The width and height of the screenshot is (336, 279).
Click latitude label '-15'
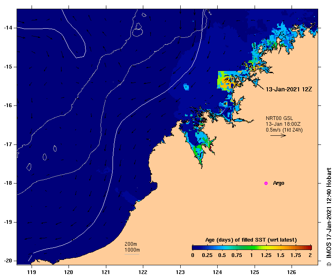[x=8, y=67]
